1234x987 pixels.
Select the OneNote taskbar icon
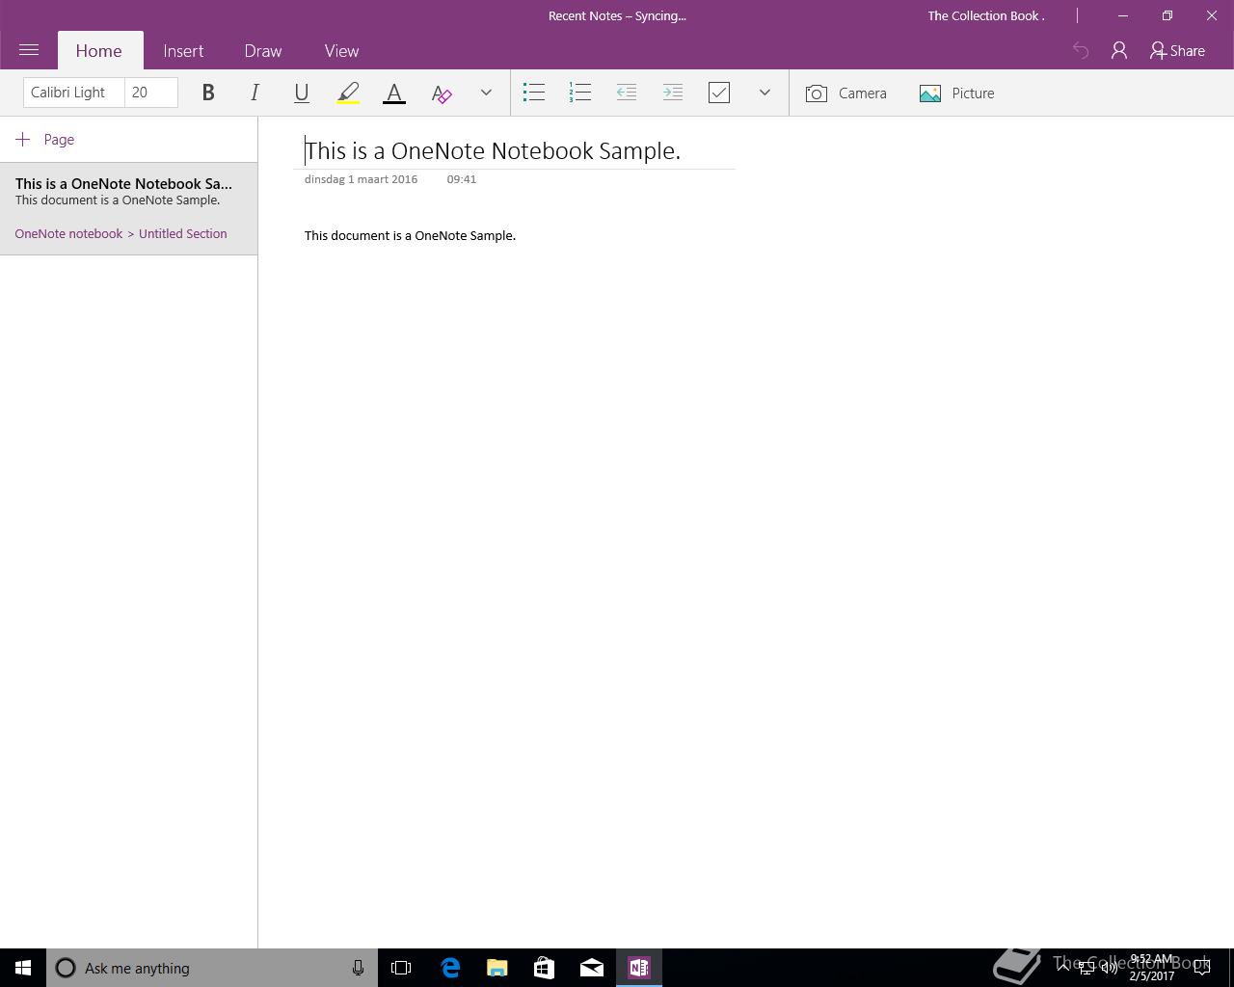tap(639, 968)
